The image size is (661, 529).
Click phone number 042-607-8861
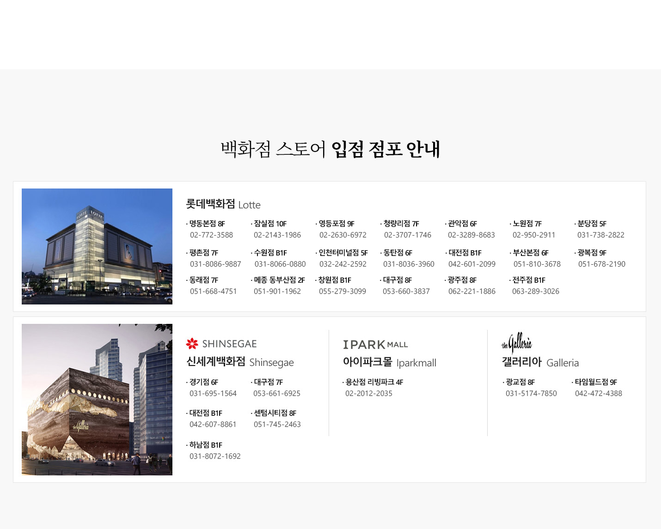[x=213, y=425]
